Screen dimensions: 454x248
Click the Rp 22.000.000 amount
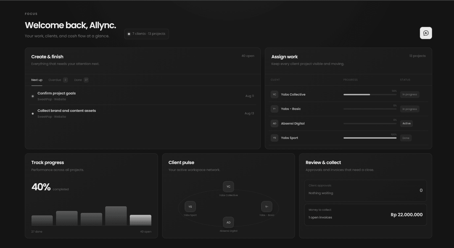point(407,215)
